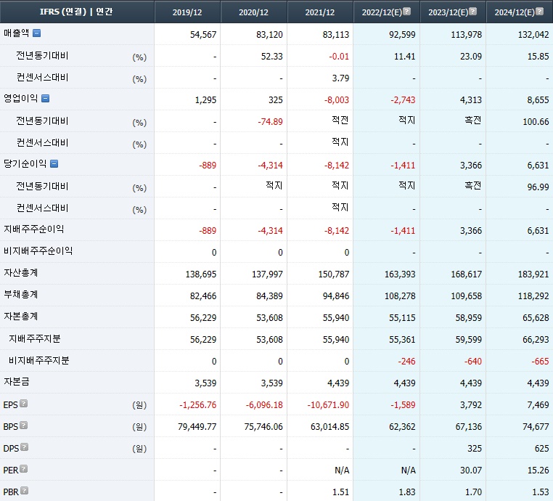
Task: Click operating profit estimate 8,655
Action: click(x=538, y=100)
